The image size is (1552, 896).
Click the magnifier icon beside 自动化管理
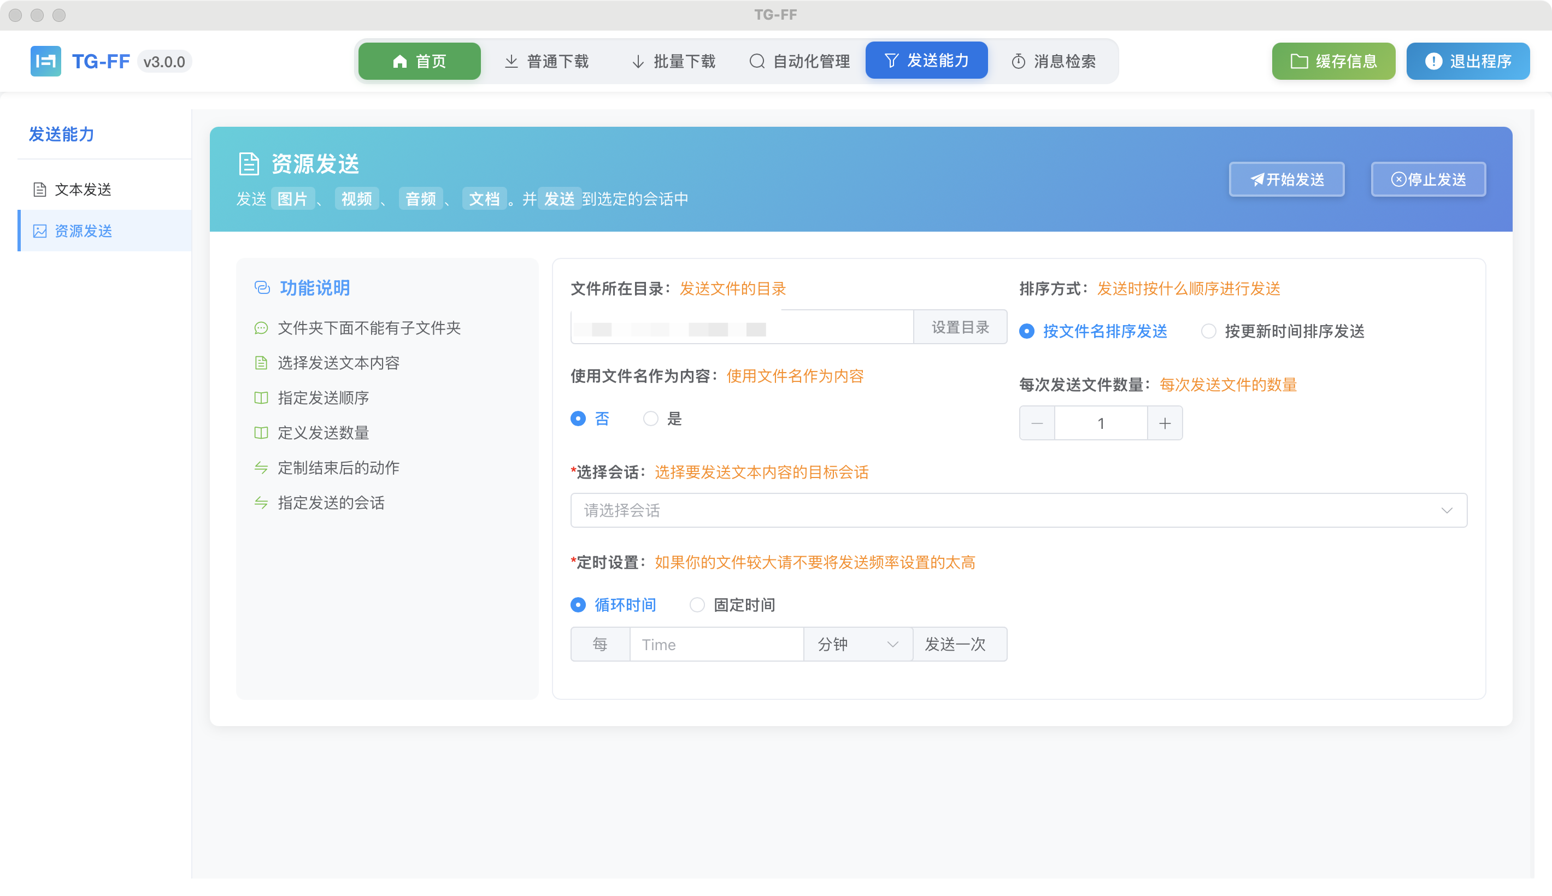(756, 61)
